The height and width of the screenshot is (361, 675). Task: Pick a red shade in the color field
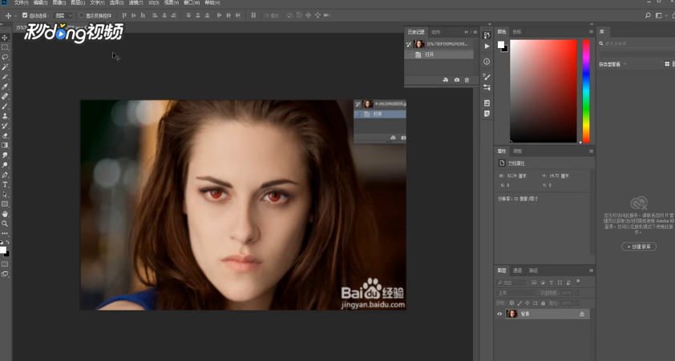(544, 91)
